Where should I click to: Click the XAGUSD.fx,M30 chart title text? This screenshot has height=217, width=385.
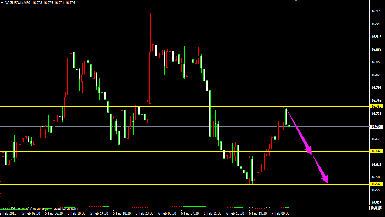18,2
